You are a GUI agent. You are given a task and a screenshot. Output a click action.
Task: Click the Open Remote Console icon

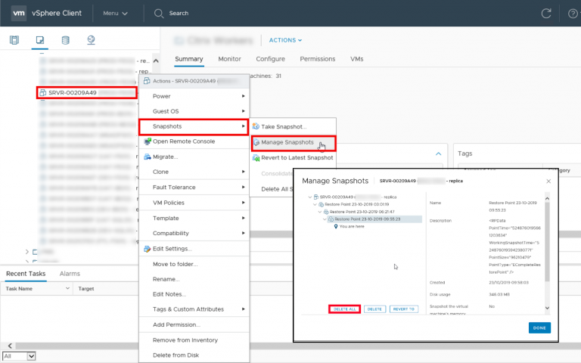[148, 141]
